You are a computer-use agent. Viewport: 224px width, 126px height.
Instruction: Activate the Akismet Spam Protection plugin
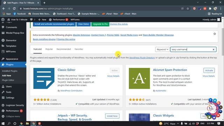[209, 70]
